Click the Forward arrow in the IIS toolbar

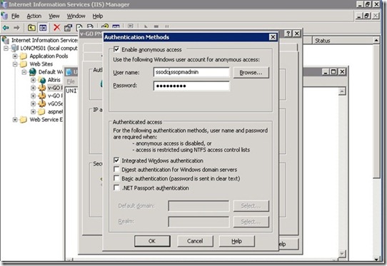click(x=16, y=28)
